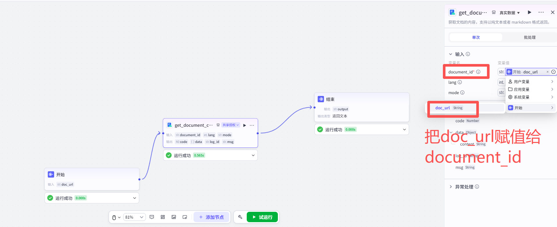Click the info icon next to 异常处理

[x=477, y=187]
